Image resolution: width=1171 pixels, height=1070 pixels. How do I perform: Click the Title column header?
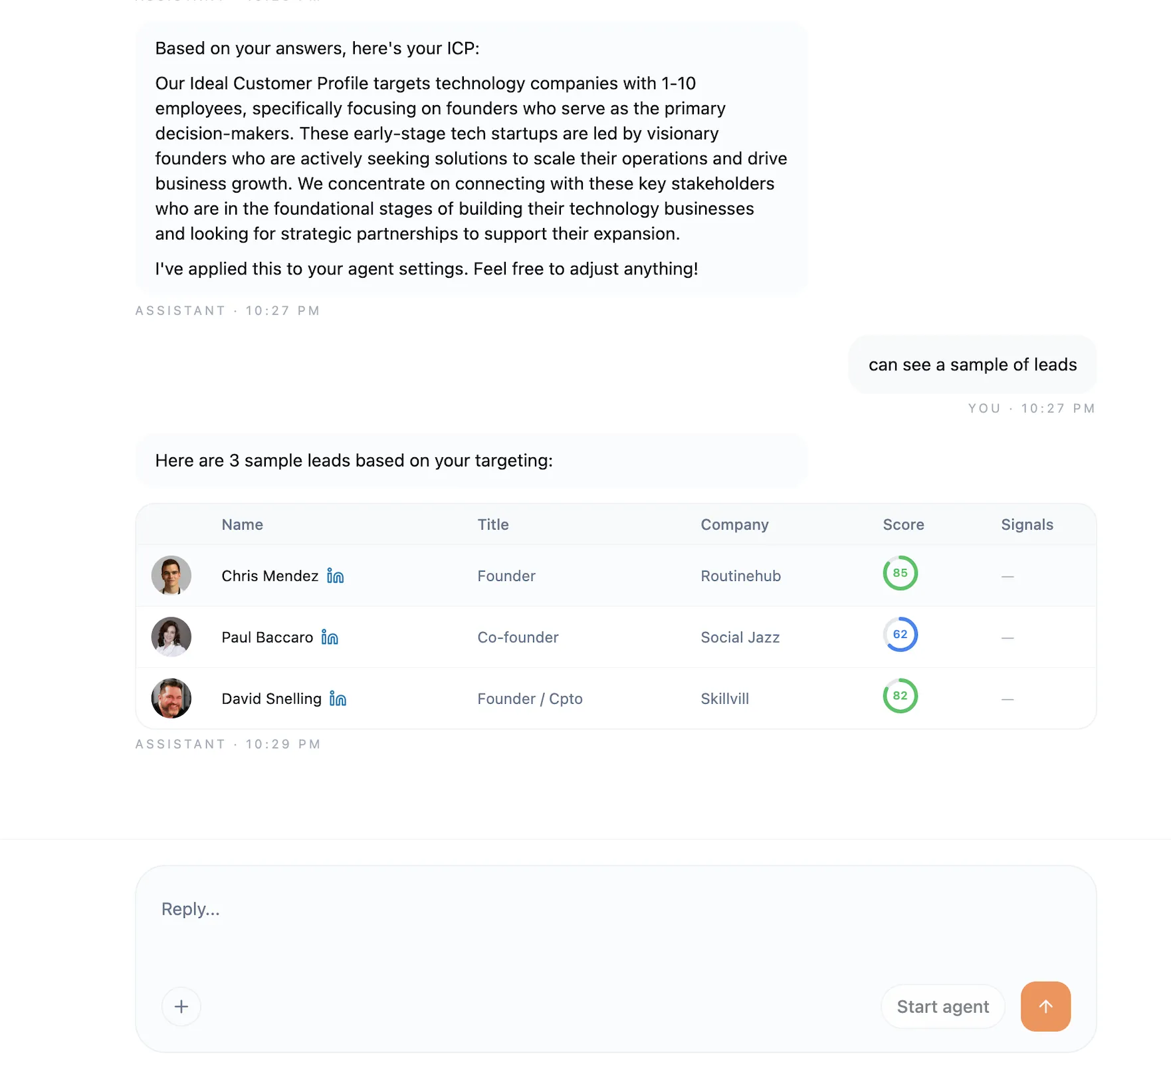(x=492, y=524)
